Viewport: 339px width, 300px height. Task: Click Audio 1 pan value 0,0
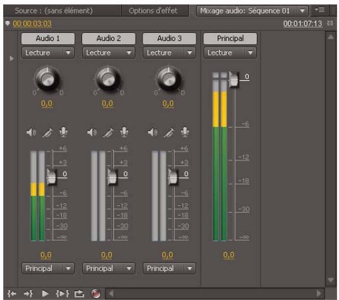pyautogui.click(x=47, y=104)
